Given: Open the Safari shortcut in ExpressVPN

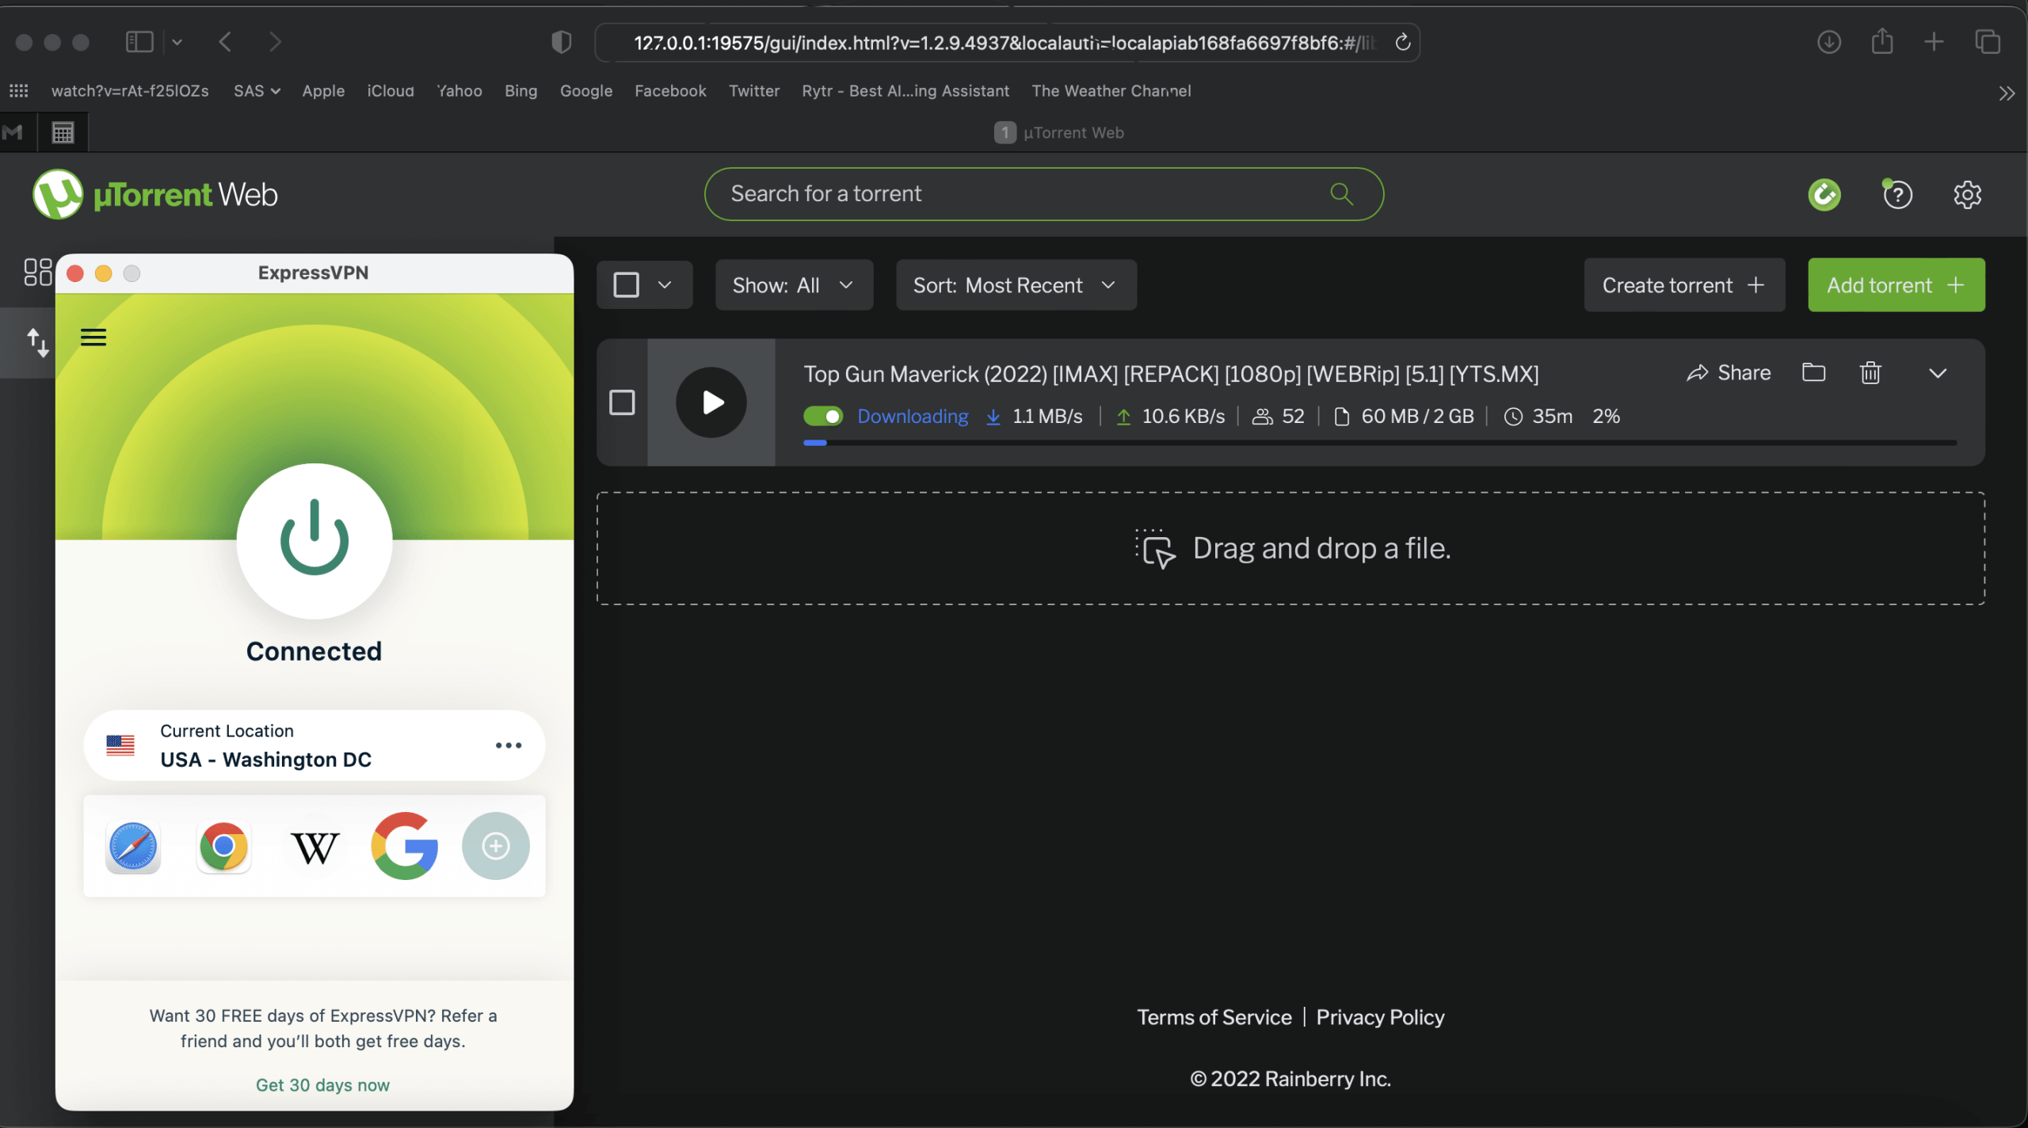Looking at the screenshot, I should coord(133,846).
